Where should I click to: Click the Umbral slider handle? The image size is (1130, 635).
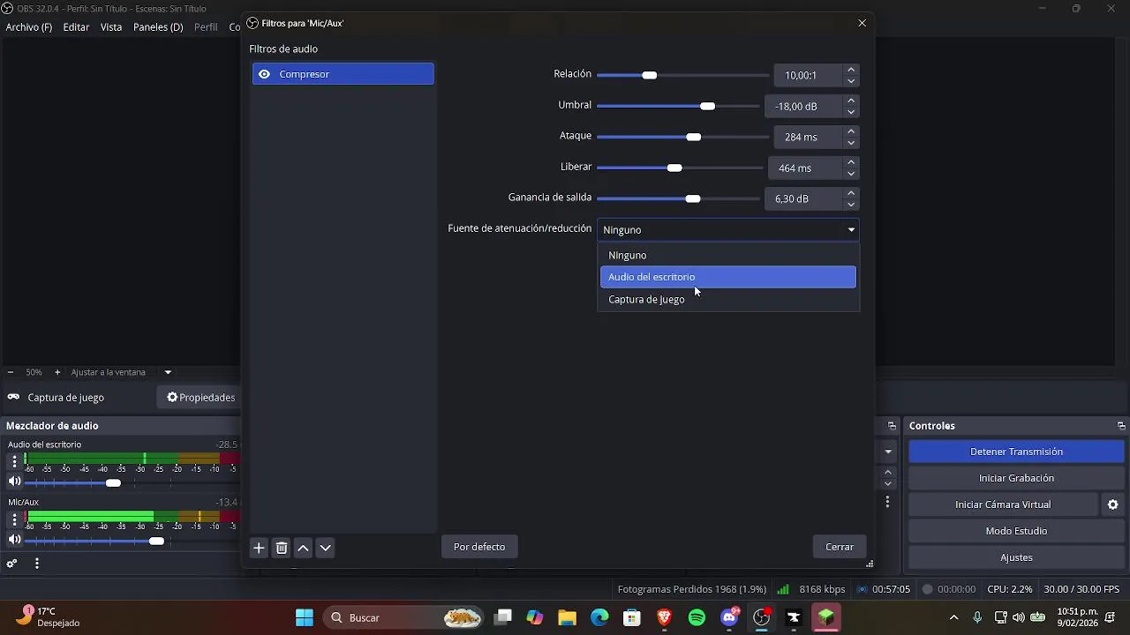tap(707, 106)
